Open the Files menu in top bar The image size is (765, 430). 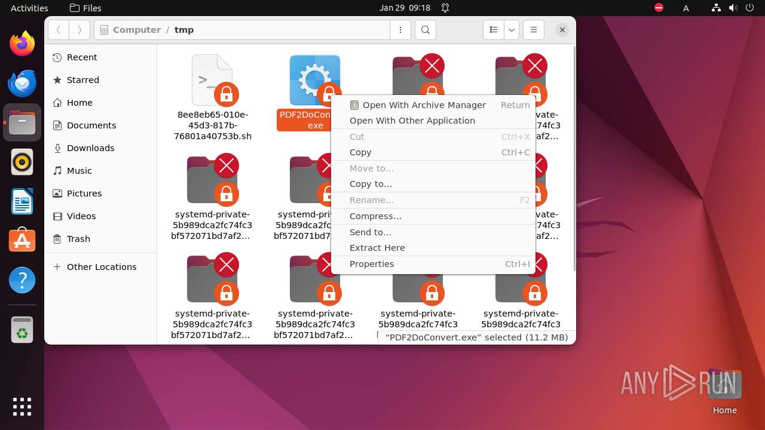click(x=85, y=8)
